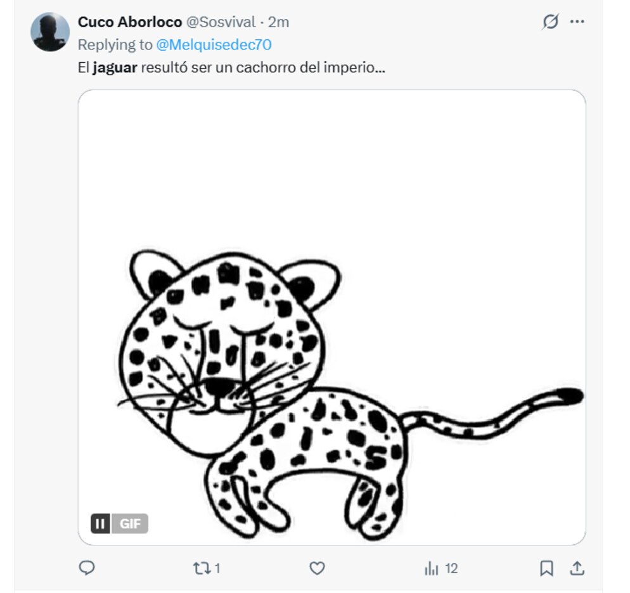This screenshot has width=630, height=593.
Task: Pause the playing GIF
Action: click(x=100, y=524)
